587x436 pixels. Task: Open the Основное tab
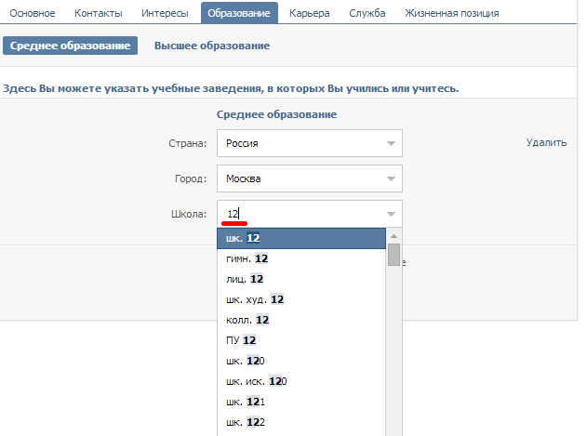[x=33, y=13]
